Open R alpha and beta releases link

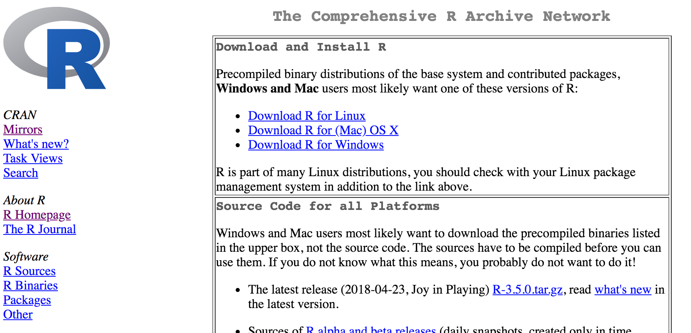(x=371, y=329)
